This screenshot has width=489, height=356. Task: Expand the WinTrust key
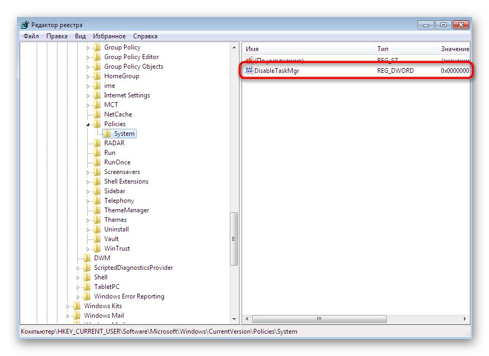(88, 249)
